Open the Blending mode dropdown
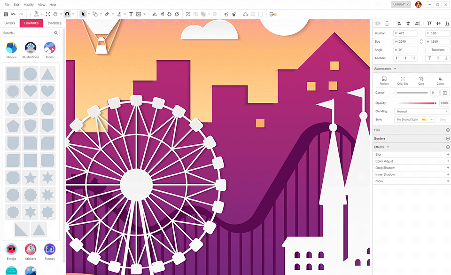The image size is (451, 275). coord(421,111)
